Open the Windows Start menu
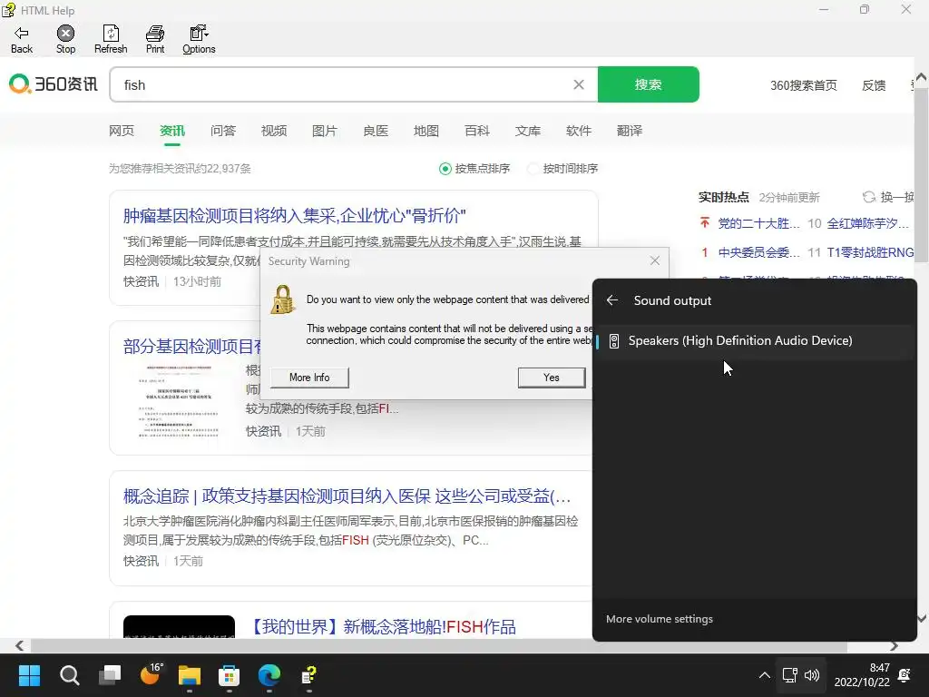 (29, 675)
